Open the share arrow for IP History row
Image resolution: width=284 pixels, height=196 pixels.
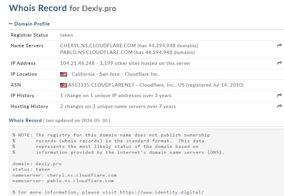point(279,95)
